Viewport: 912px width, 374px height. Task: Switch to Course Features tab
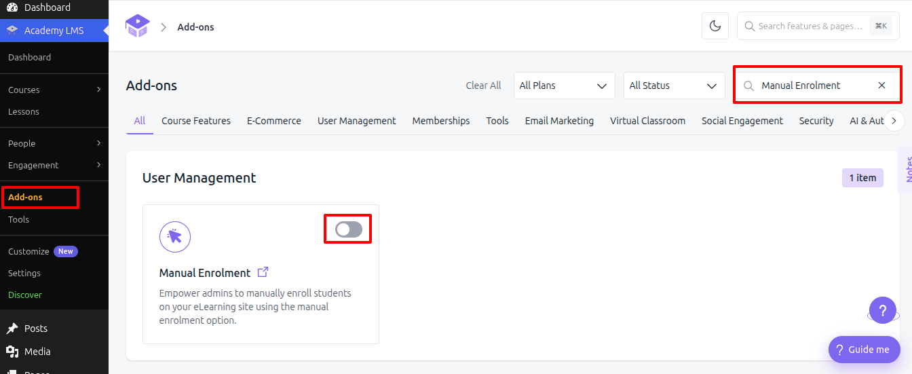click(196, 121)
